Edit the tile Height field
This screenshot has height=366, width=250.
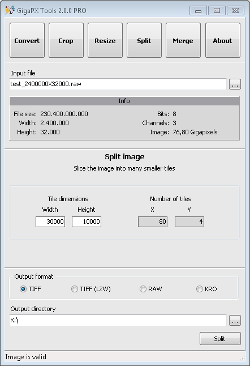click(87, 222)
